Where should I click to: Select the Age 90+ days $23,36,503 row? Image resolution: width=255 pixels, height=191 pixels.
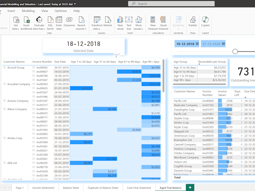tap(200, 80)
